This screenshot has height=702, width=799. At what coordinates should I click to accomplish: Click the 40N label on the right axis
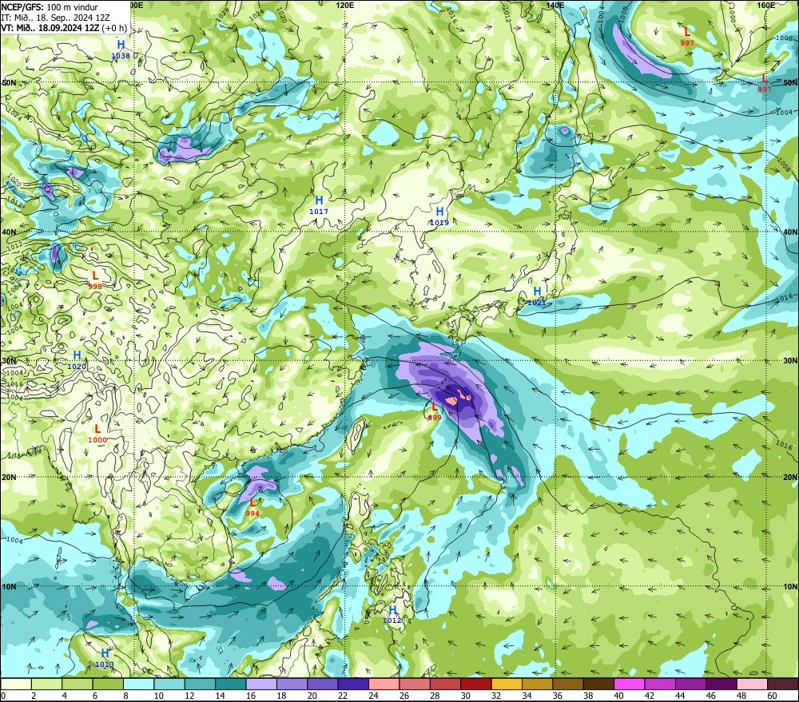790,232
